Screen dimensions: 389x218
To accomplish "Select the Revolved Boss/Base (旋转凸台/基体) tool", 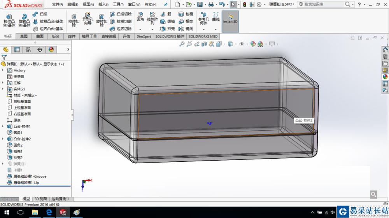I will [x=24, y=20].
